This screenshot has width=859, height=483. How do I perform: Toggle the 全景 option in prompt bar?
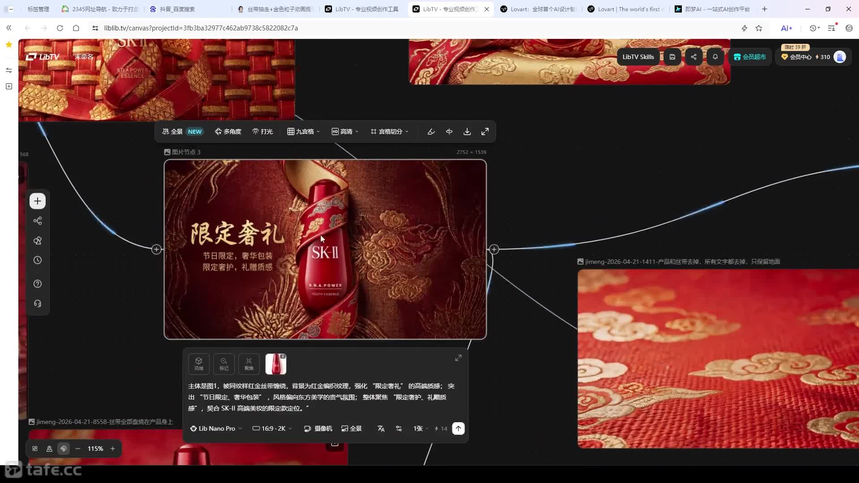tap(351, 428)
